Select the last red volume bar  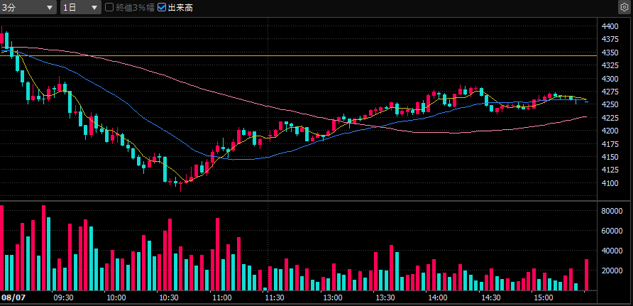pyautogui.click(x=587, y=275)
